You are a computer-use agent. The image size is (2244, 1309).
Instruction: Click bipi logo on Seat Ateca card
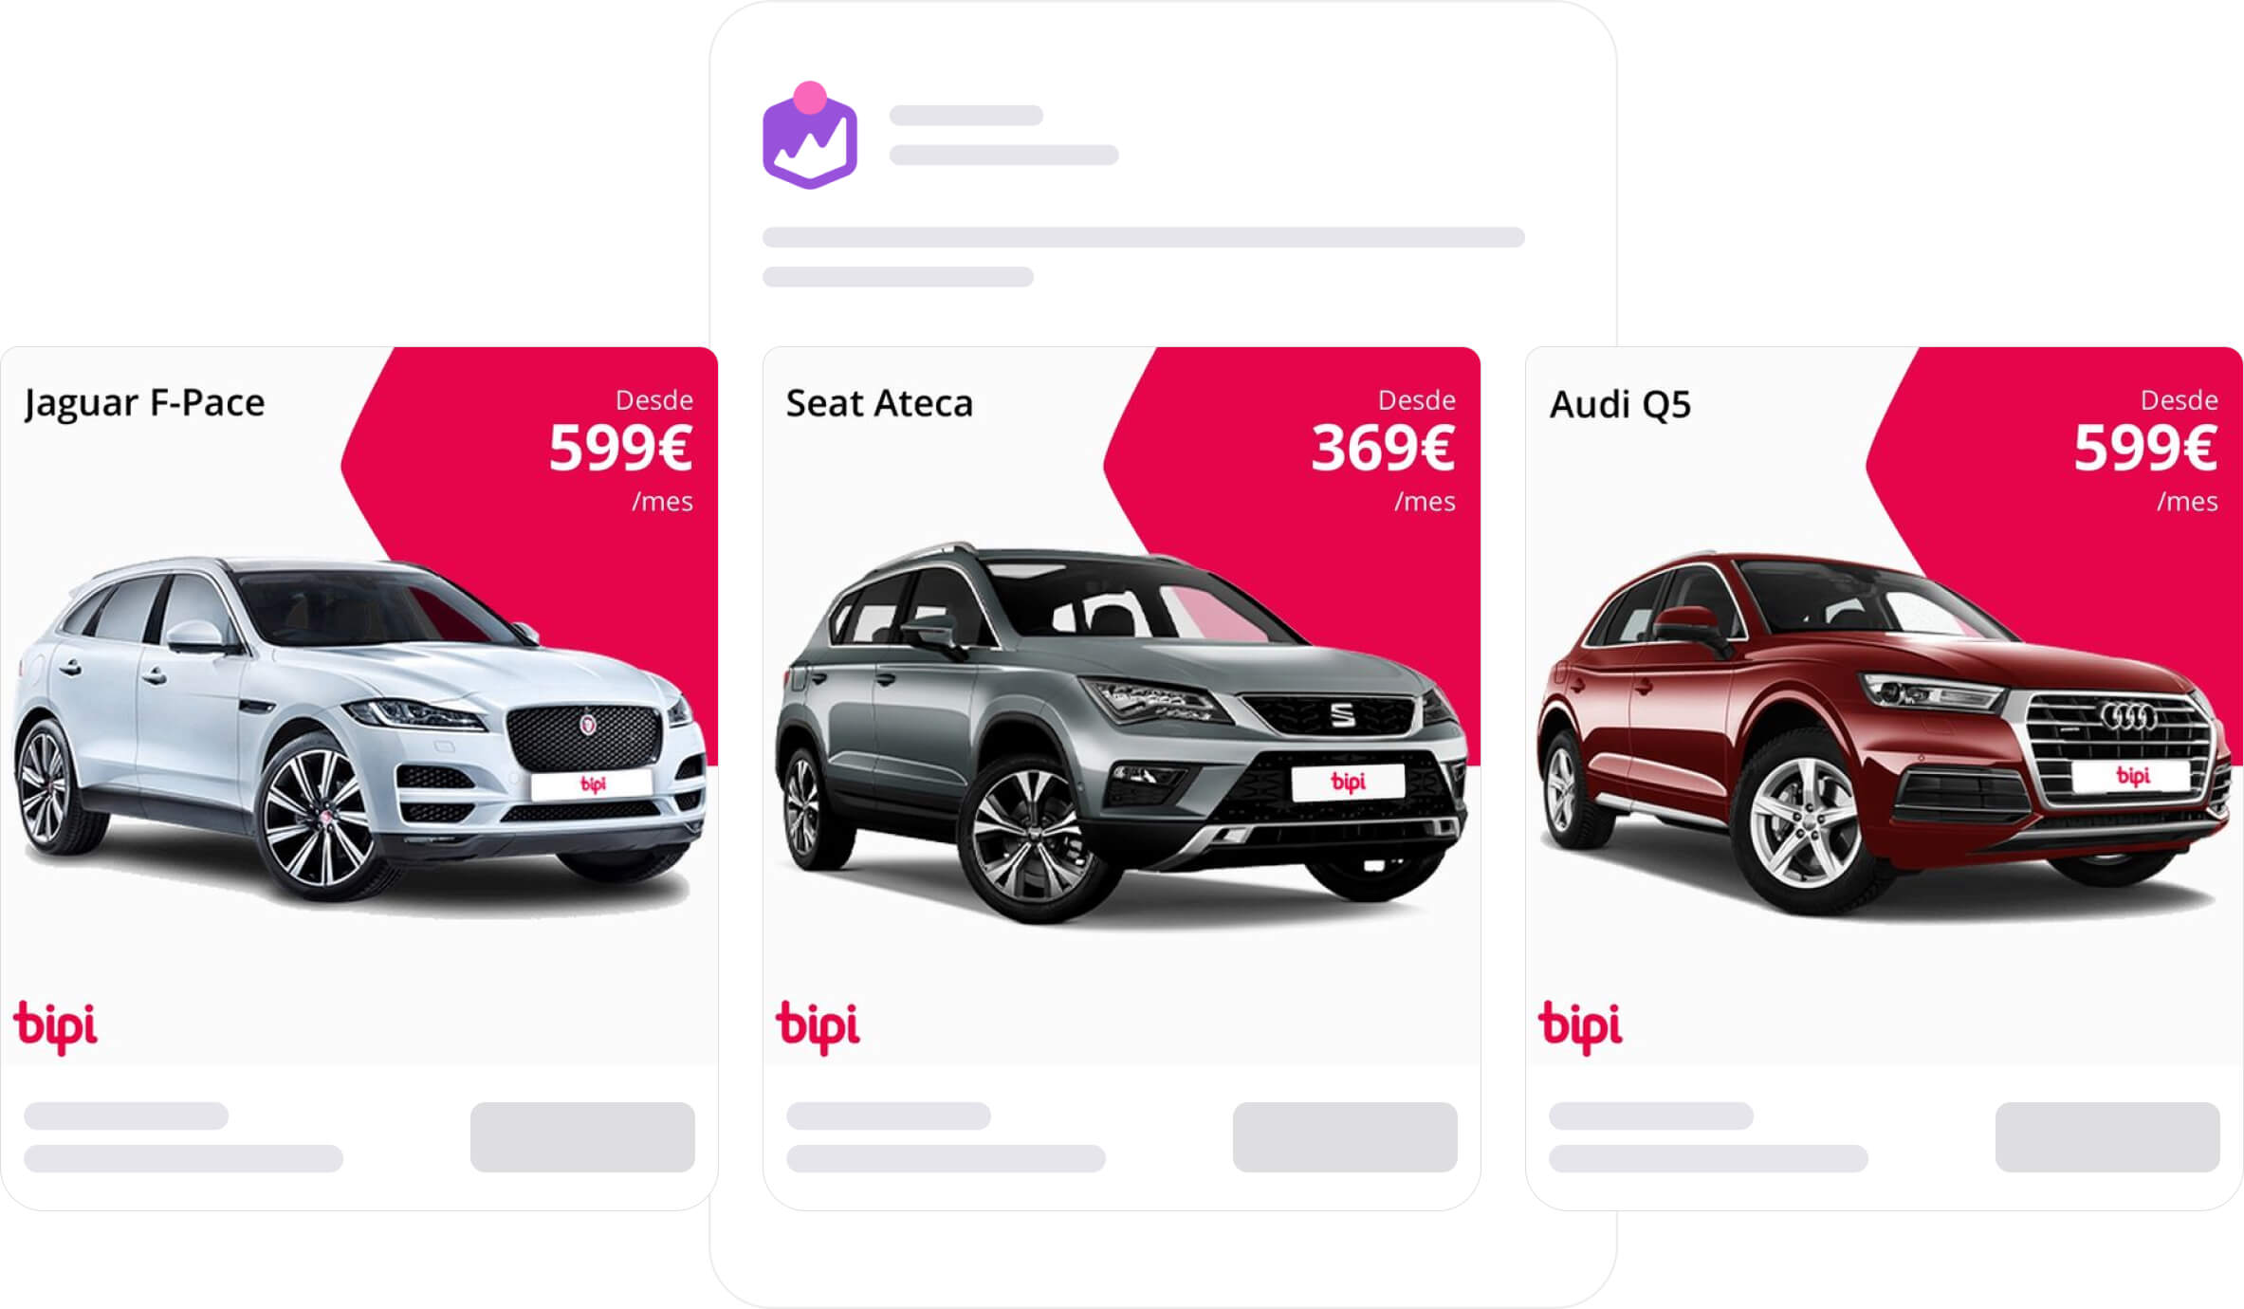[x=818, y=1027]
